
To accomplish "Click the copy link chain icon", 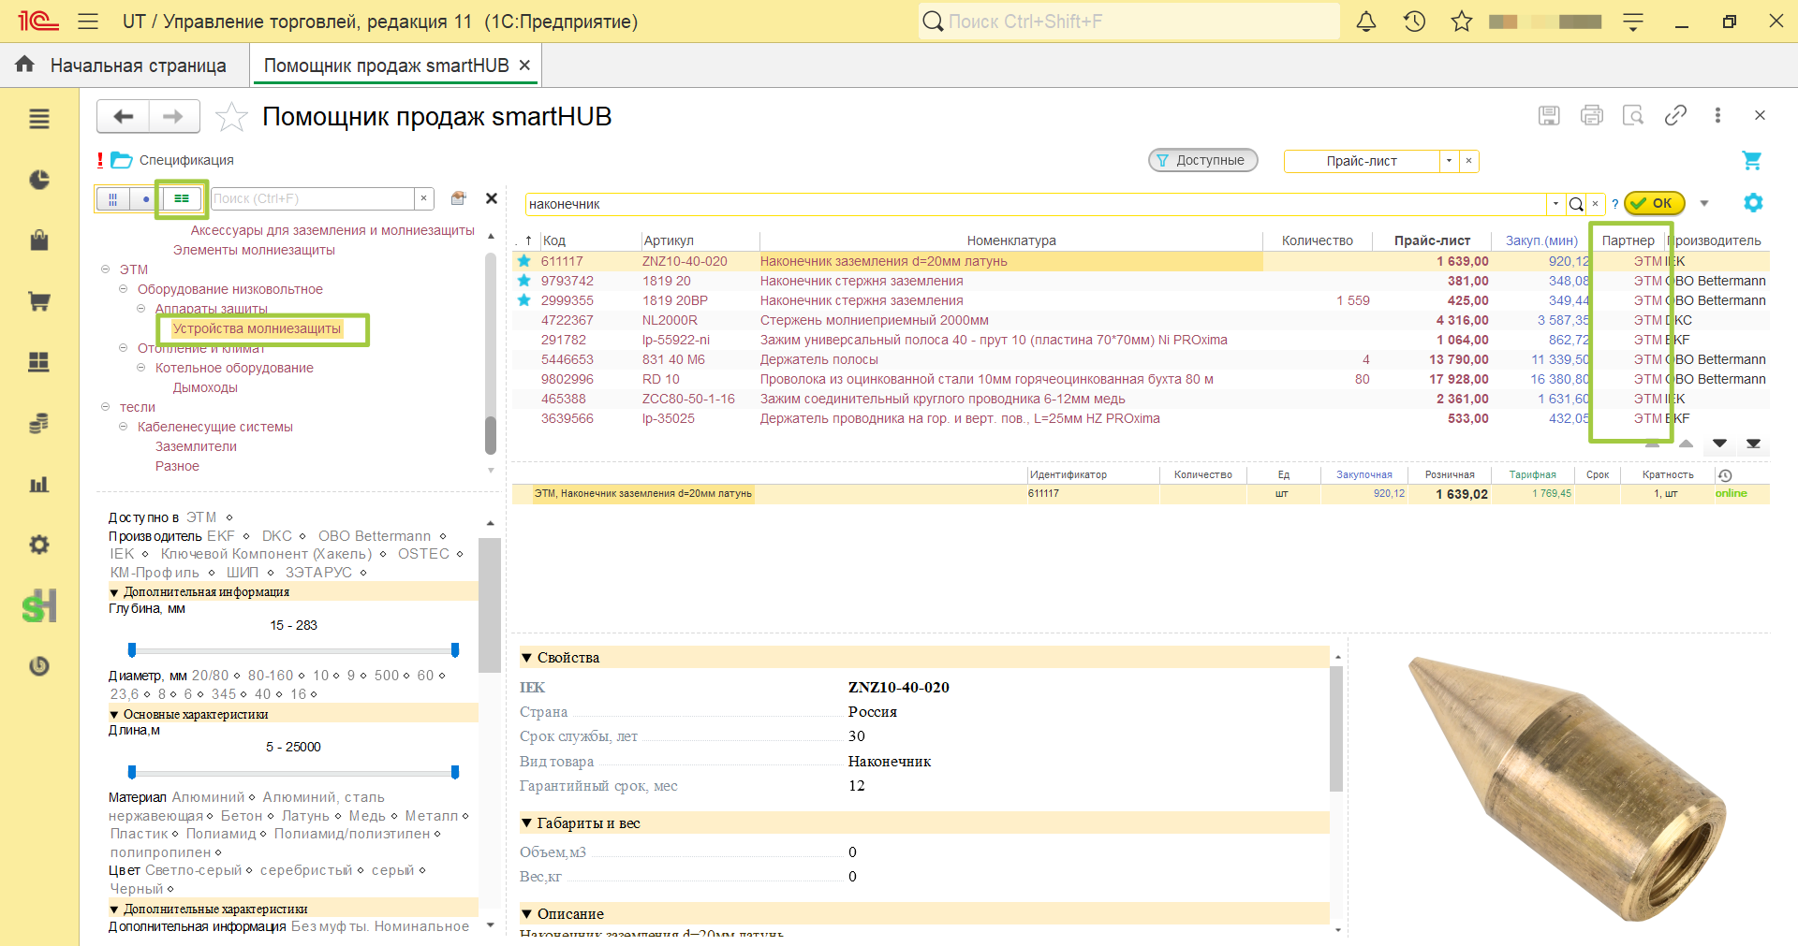I will click(1675, 115).
